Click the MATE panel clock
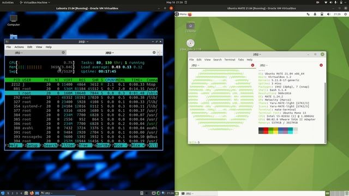349x196 pixels. coord(337,14)
